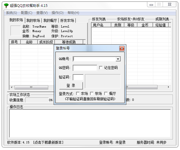Open the 操作(O) menu
Screen dimensions: 180x150
(x=57, y=13)
